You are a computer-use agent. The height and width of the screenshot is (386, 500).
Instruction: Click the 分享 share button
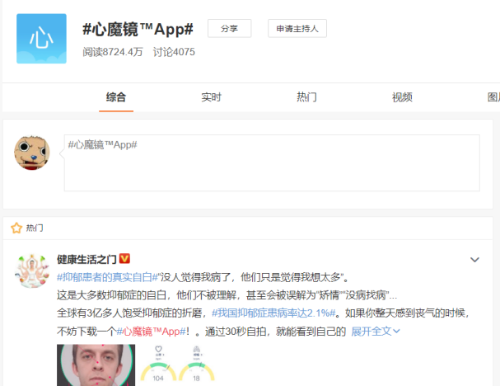(x=229, y=28)
